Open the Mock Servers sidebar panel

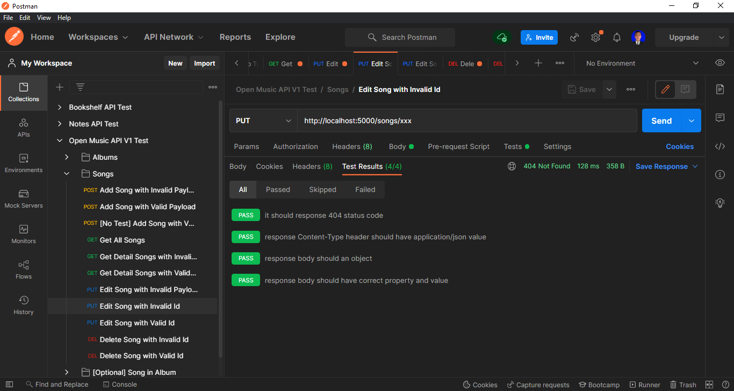tap(24, 199)
